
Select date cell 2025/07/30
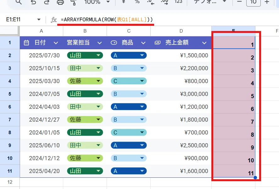(x=41, y=55)
